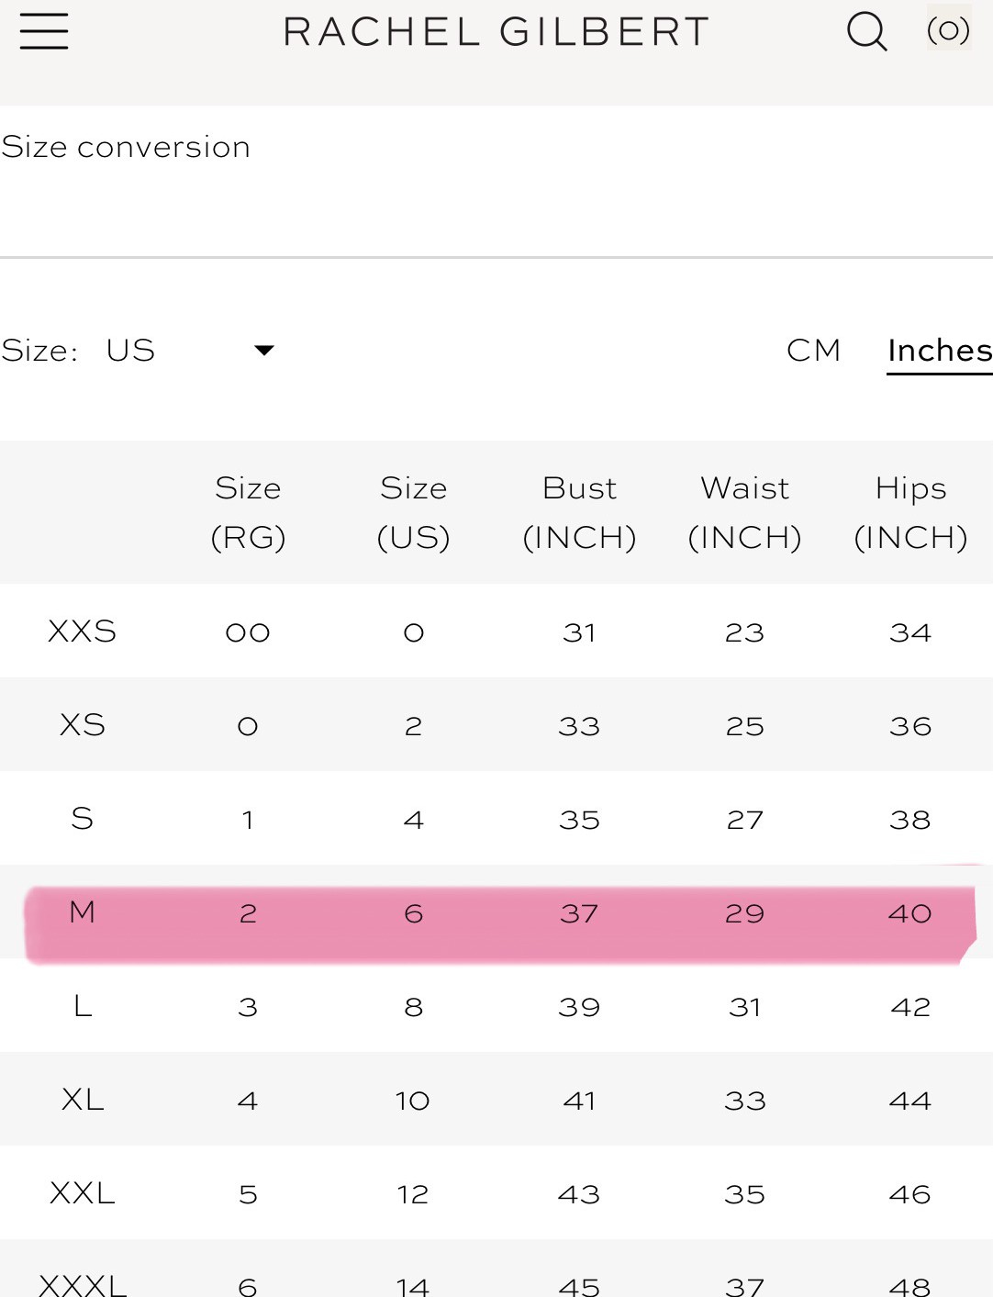This screenshot has height=1297, width=993.
Task: Expand the Size US dropdown arrow
Action: click(264, 350)
